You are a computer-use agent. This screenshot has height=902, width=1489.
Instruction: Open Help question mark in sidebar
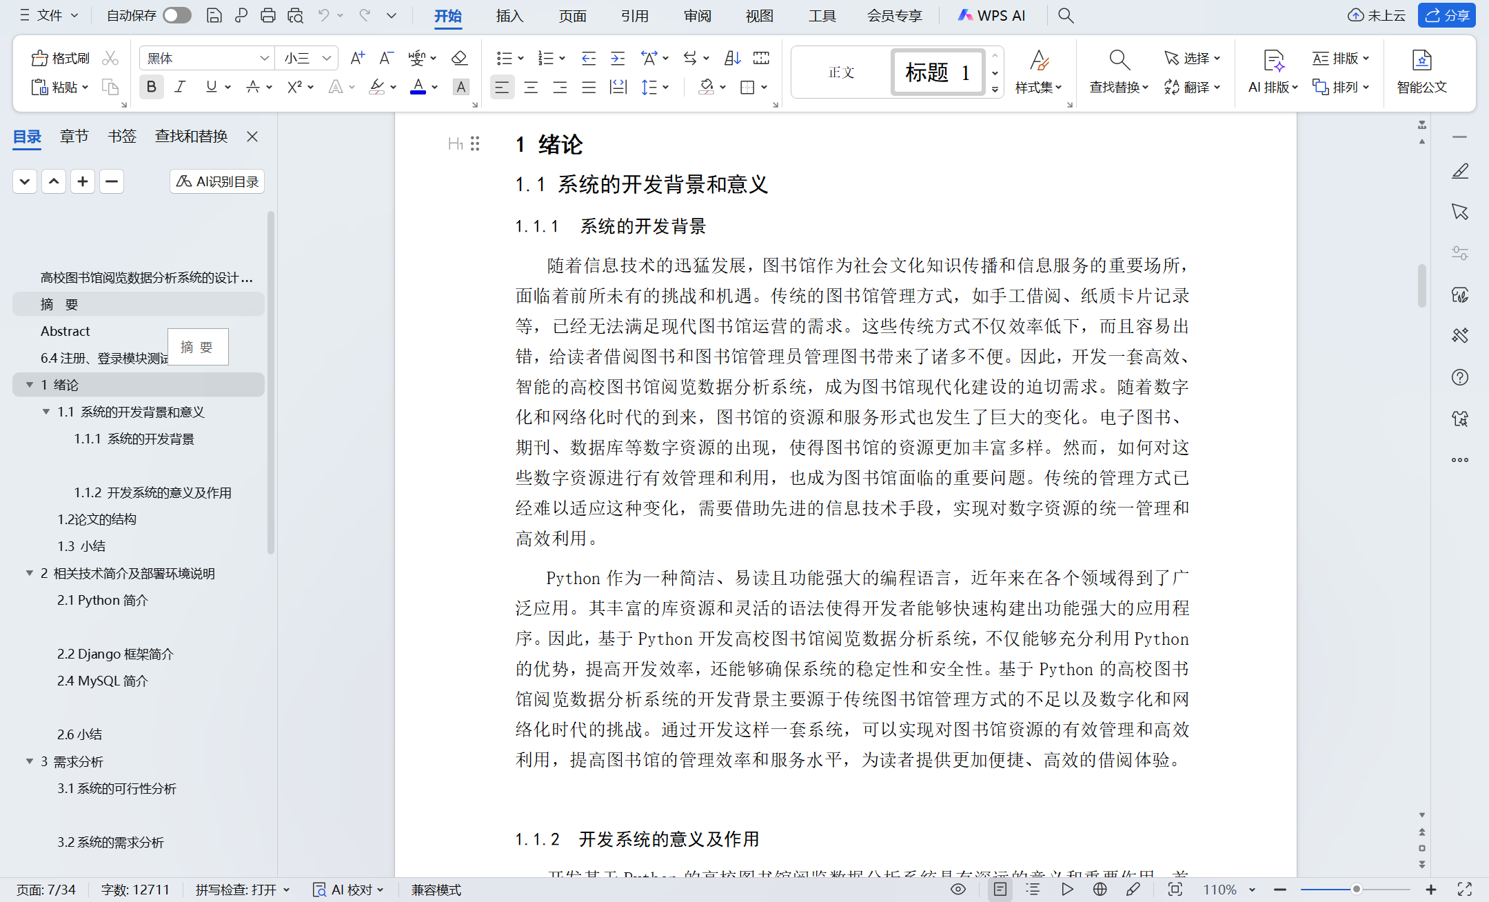tap(1460, 377)
